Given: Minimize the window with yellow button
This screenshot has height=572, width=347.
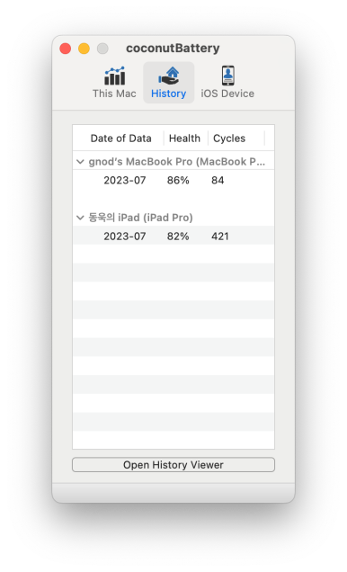Looking at the screenshot, I should tap(84, 49).
